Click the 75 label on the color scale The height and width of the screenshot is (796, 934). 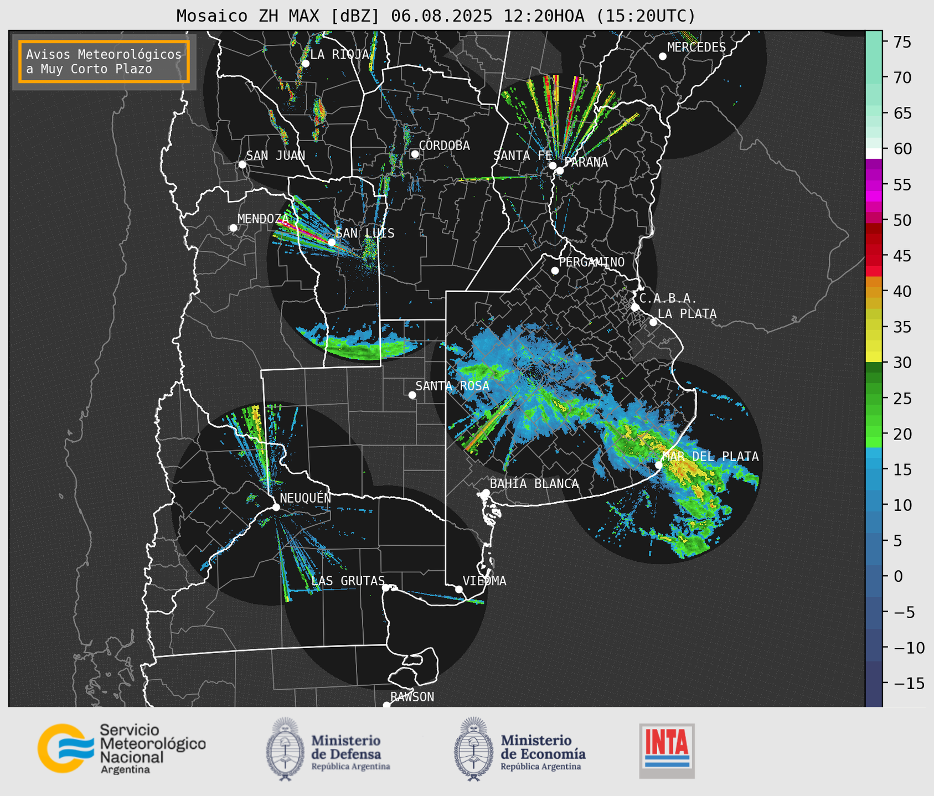coord(902,42)
